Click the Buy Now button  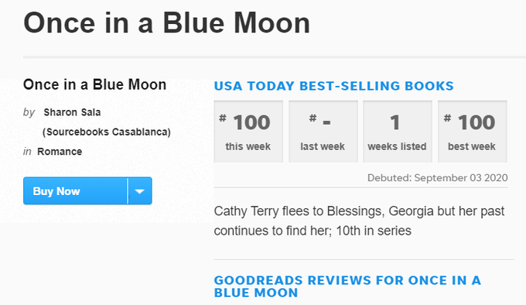pyautogui.click(x=76, y=191)
